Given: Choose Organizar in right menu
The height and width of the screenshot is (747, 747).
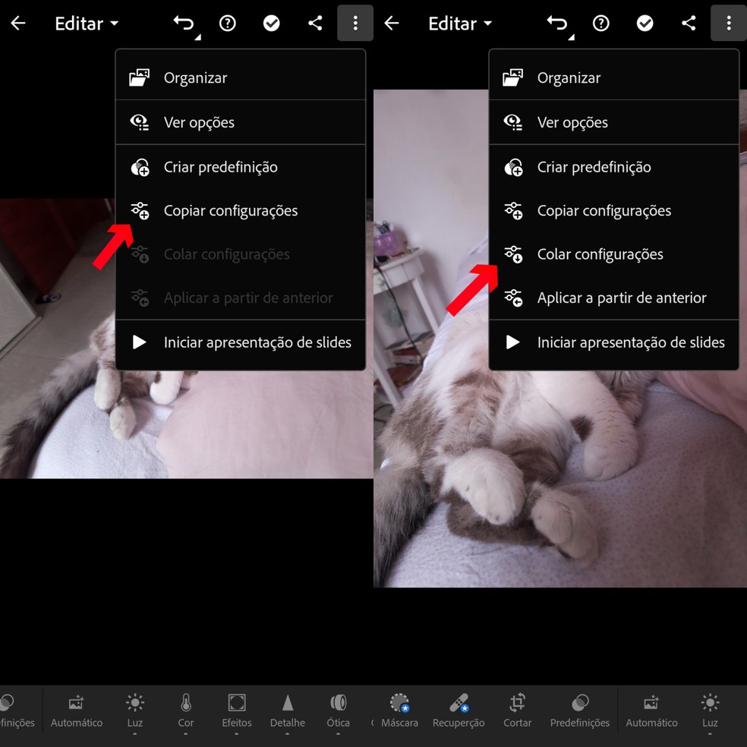Looking at the screenshot, I should coord(614,77).
